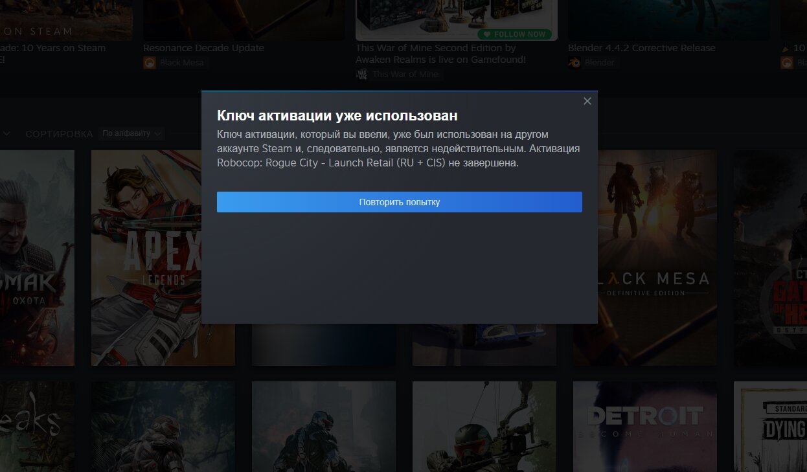
Task: Select the Detroit Become Human cover
Action: 645,427
